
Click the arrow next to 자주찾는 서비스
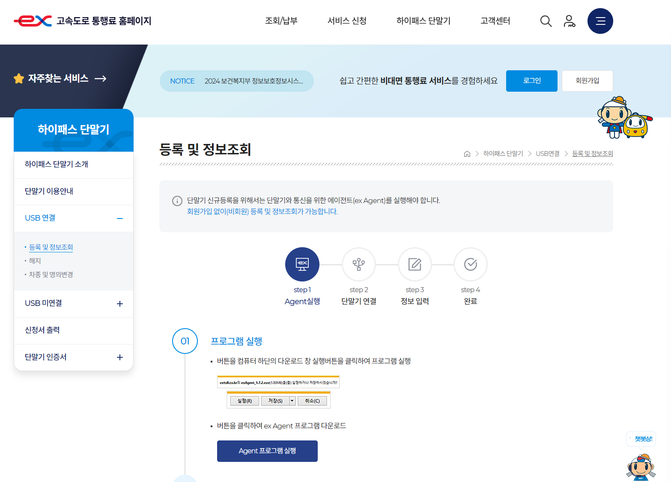pos(100,78)
